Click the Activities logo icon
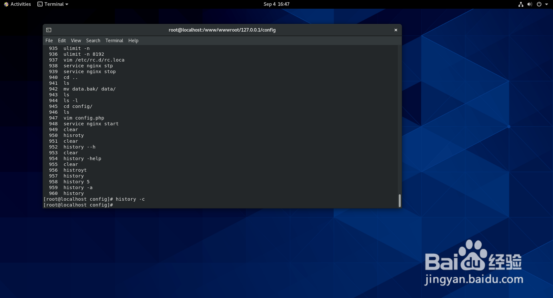 (x=6, y=4)
